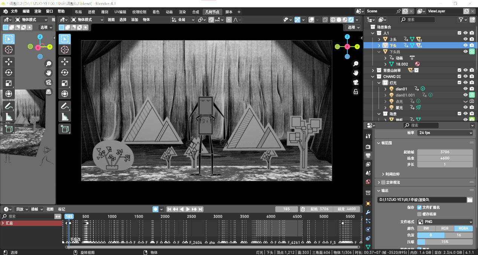Expand the 背景山树草 collection
This screenshot has width=478, height=255.
(373, 70)
